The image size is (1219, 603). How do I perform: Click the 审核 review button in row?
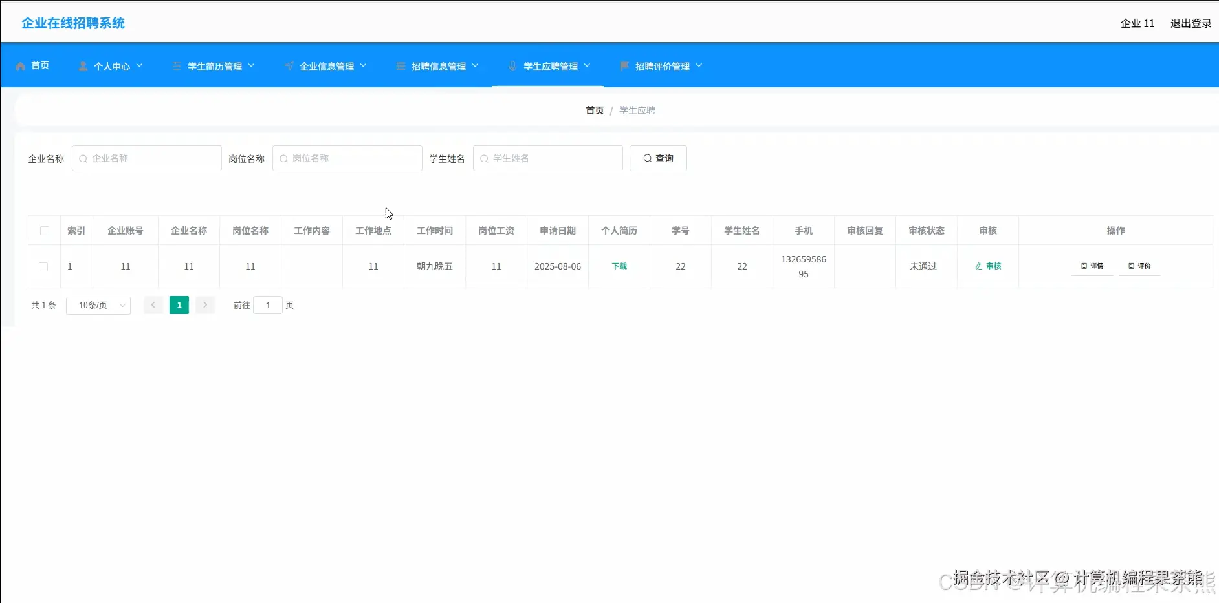988,266
